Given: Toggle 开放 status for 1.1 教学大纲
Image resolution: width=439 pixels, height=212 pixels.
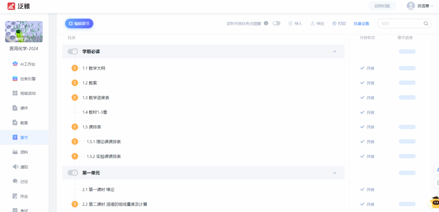Looking at the screenshot, I should pos(367,68).
